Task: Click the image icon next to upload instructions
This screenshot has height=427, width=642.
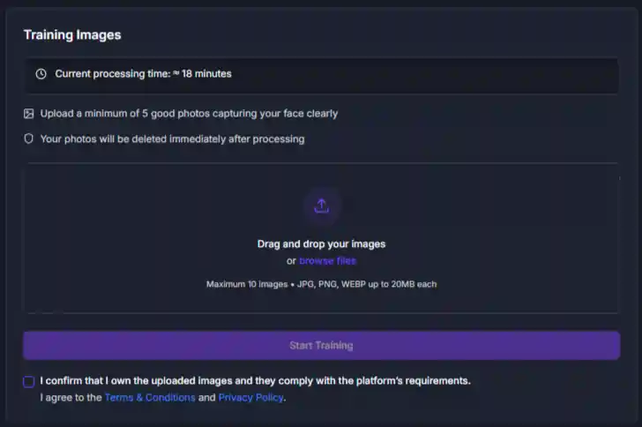Action: [29, 114]
